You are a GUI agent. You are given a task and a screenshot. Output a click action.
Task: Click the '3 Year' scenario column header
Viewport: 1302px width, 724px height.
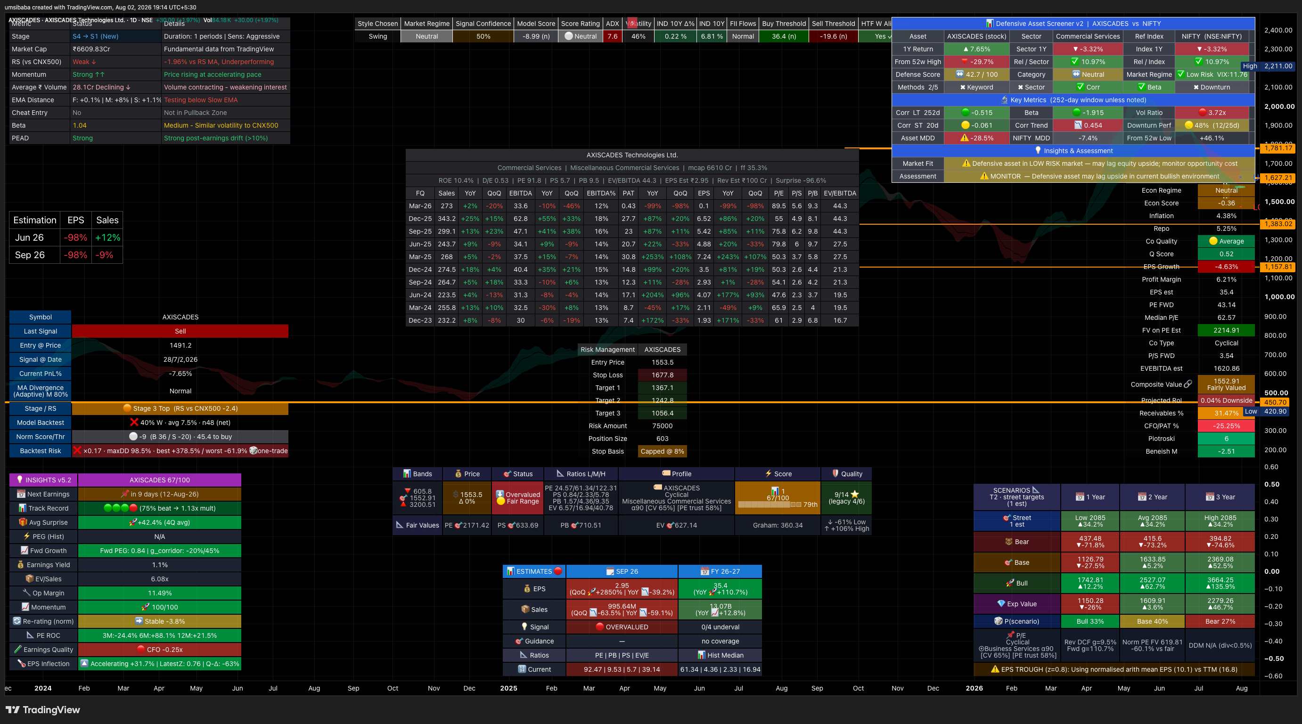tap(1220, 497)
